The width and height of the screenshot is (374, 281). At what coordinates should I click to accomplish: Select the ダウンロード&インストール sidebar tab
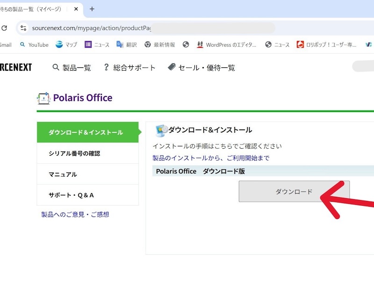coord(86,132)
